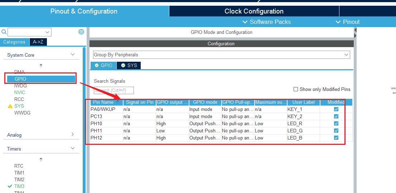Open the Software Packs dropdown menu
This screenshot has height=193, width=396.
click(x=266, y=22)
